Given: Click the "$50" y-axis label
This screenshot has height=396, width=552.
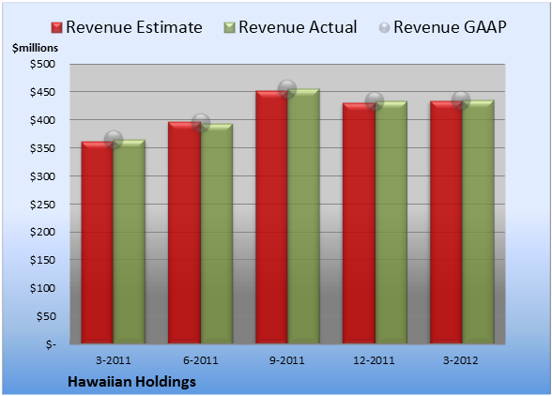Looking at the screenshot, I should [x=46, y=316].
